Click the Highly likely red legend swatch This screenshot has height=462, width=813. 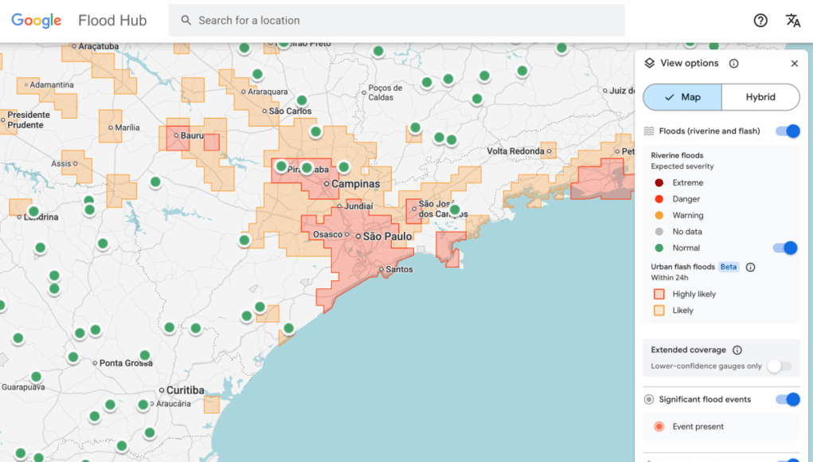click(659, 294)
